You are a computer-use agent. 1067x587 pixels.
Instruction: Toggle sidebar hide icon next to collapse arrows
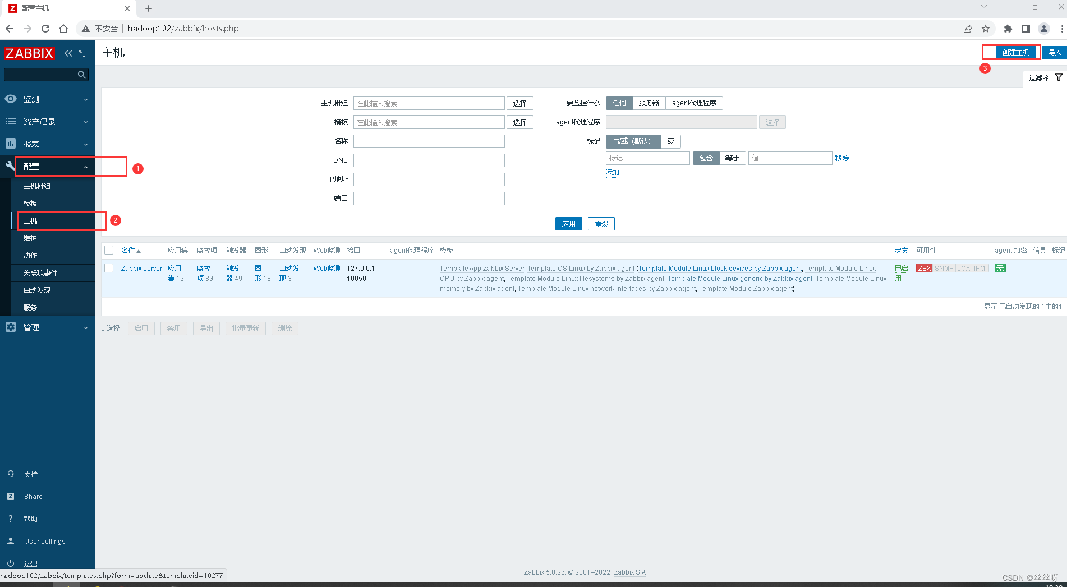[x=82, y=53]
